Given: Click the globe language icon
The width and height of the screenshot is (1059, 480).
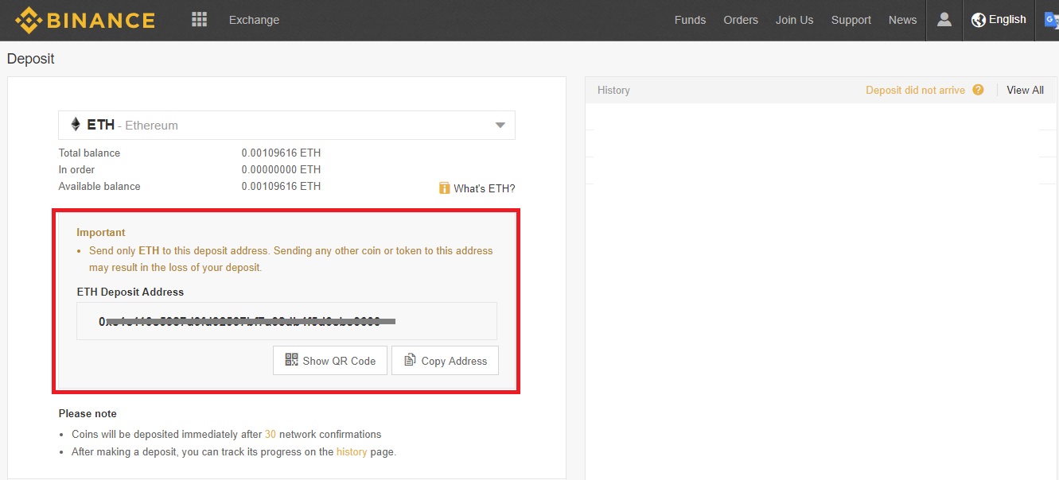Looking at the screenshot, I should pyautogui.click(x=979, y=20).
